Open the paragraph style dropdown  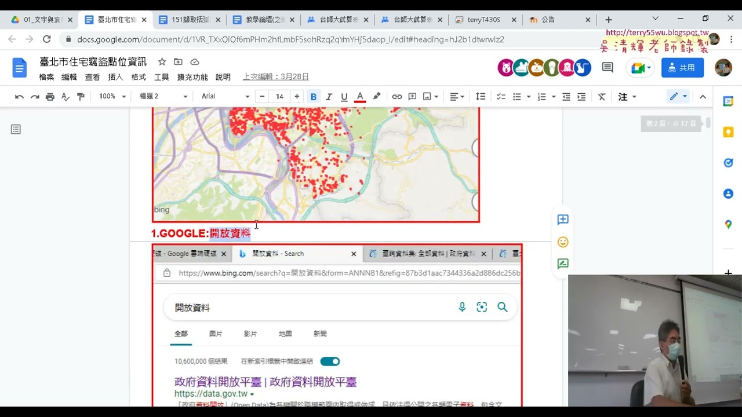163,97
